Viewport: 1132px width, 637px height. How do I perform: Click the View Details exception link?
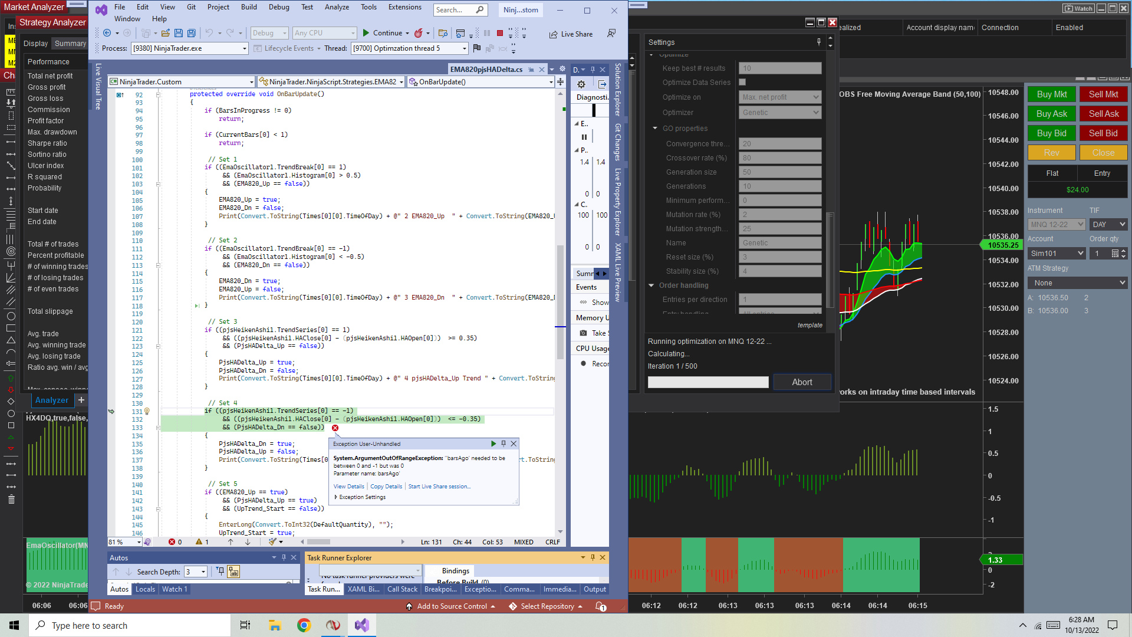click(348, 487)
